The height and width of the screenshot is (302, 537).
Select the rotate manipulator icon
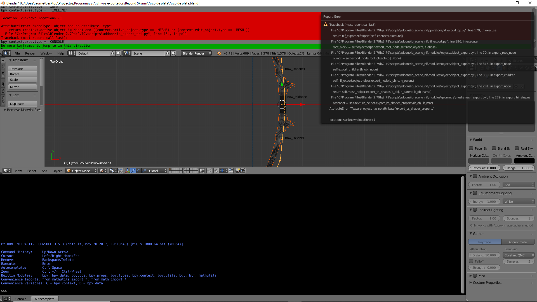pyautogui.click(x=138, y=171)
